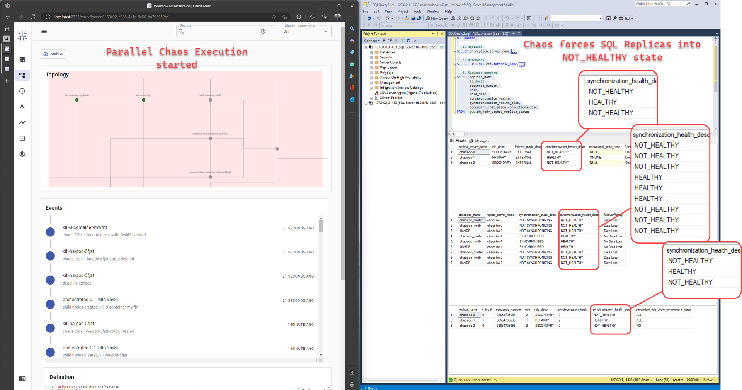This screenshot has height=390, width=742.
Task: Open Choose namespace dropdown showing All
Action: pos(306,32)
